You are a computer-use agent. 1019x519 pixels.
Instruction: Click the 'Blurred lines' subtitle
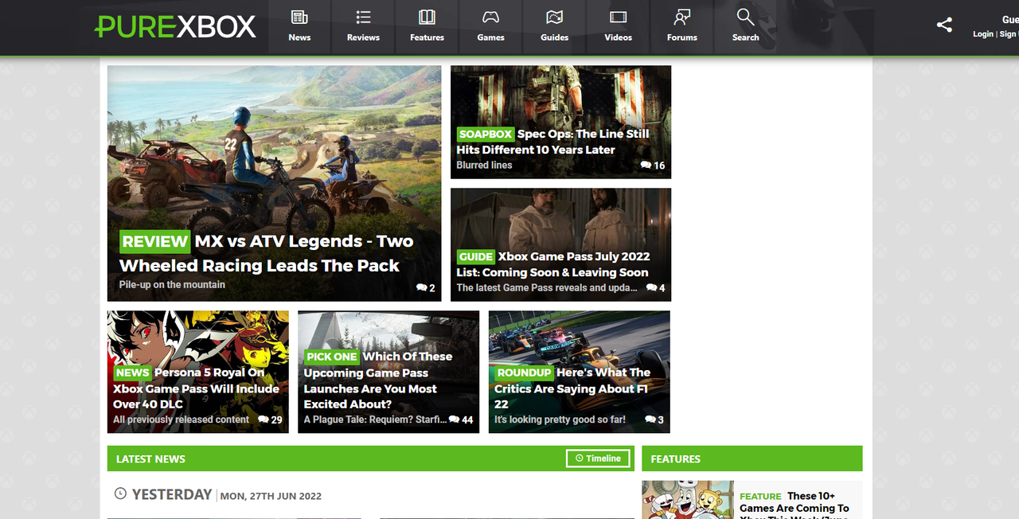point(484,166)
